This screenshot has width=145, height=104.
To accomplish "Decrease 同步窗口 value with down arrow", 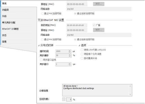I will pyautogui.click(x=70, y=65).
